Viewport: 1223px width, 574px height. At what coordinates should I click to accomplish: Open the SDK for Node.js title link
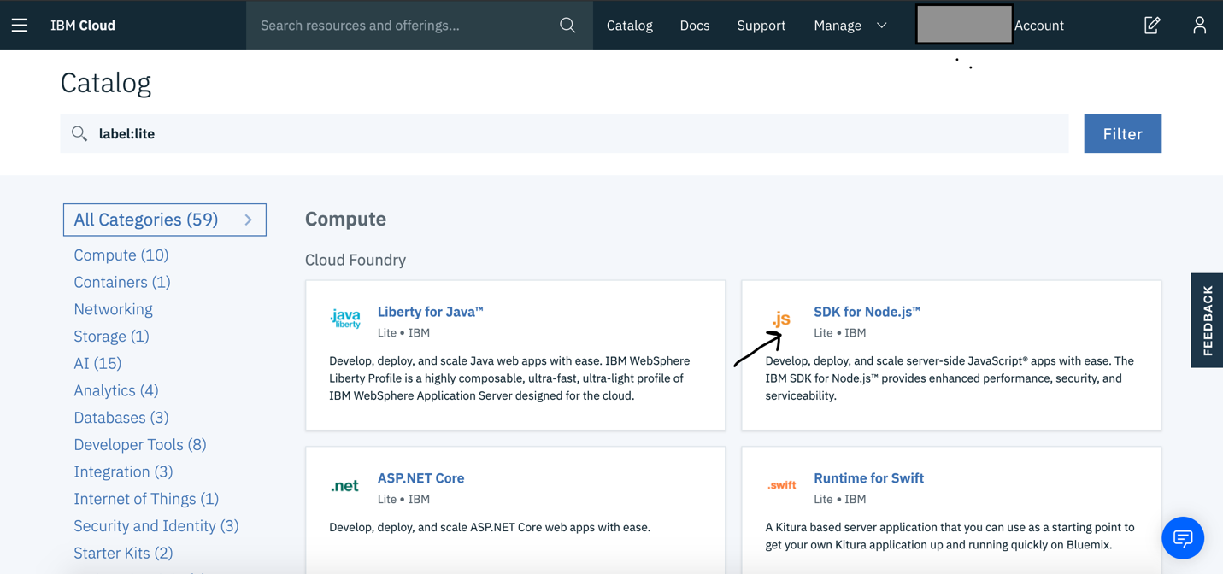coord(867,312)
